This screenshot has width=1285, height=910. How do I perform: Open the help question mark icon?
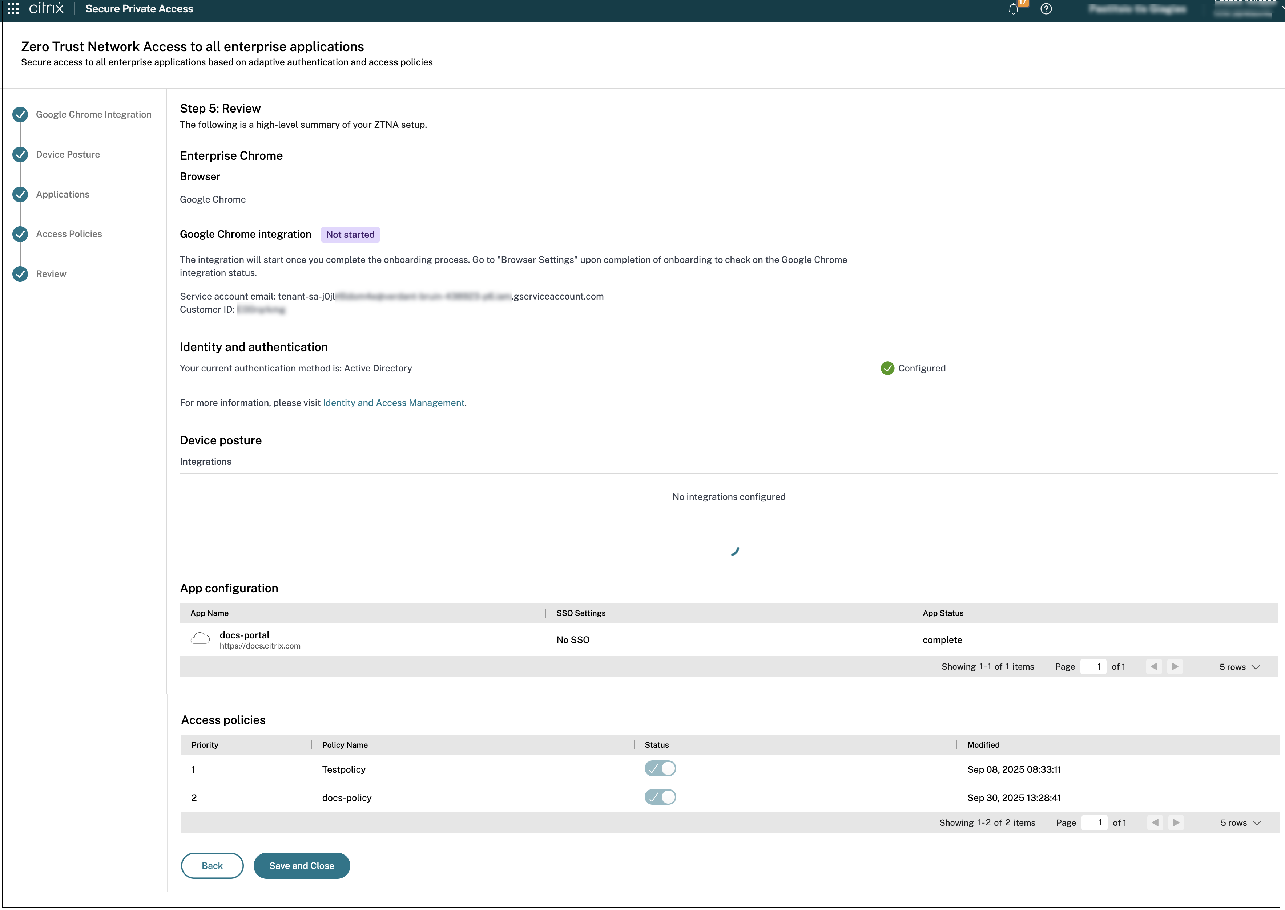1046,9
